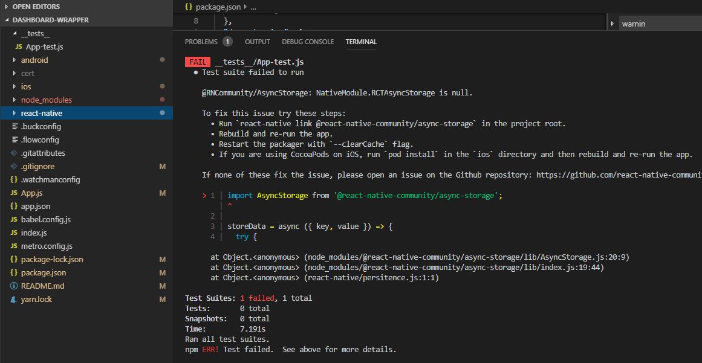Open the GitHub repository link in terminal
Image resolution: width=702 pixels, height=363 pixels.
[619, 175]
